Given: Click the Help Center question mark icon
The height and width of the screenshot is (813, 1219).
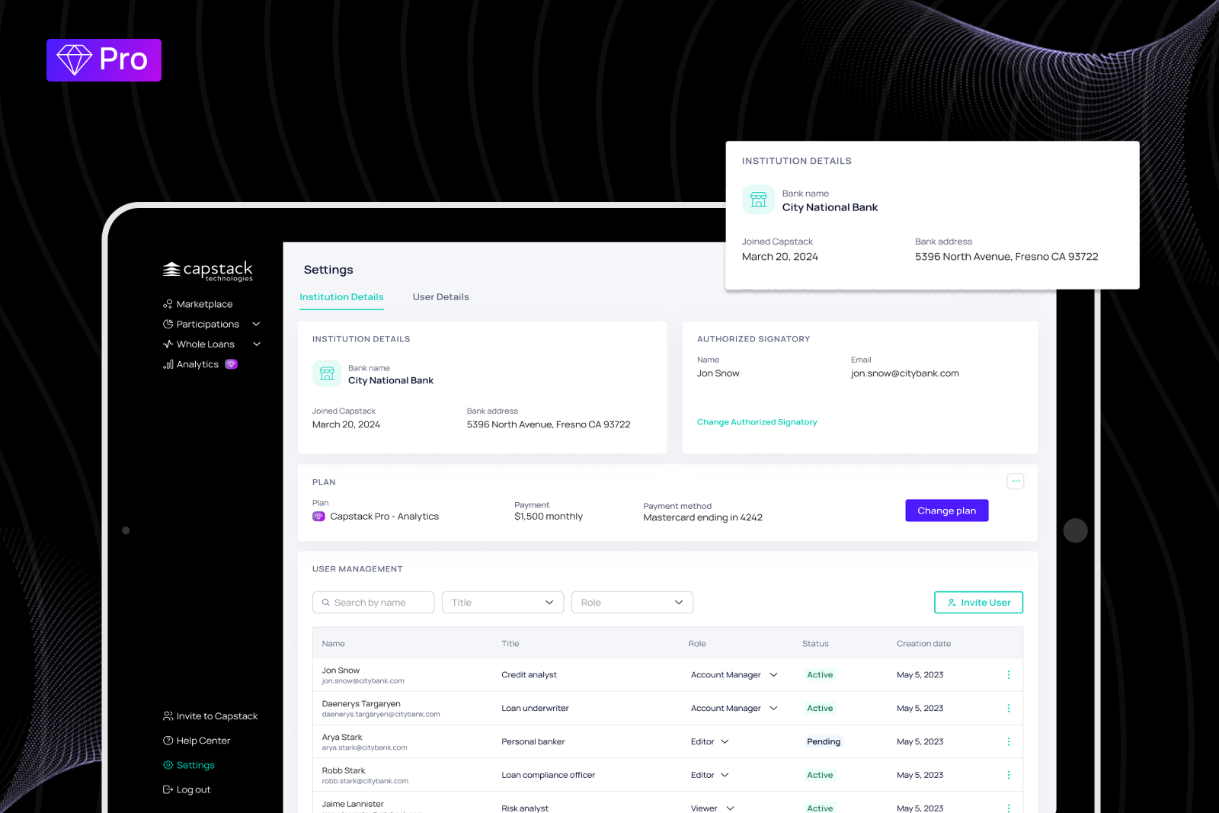Looking at the screenshot, I should pos(168,741).
